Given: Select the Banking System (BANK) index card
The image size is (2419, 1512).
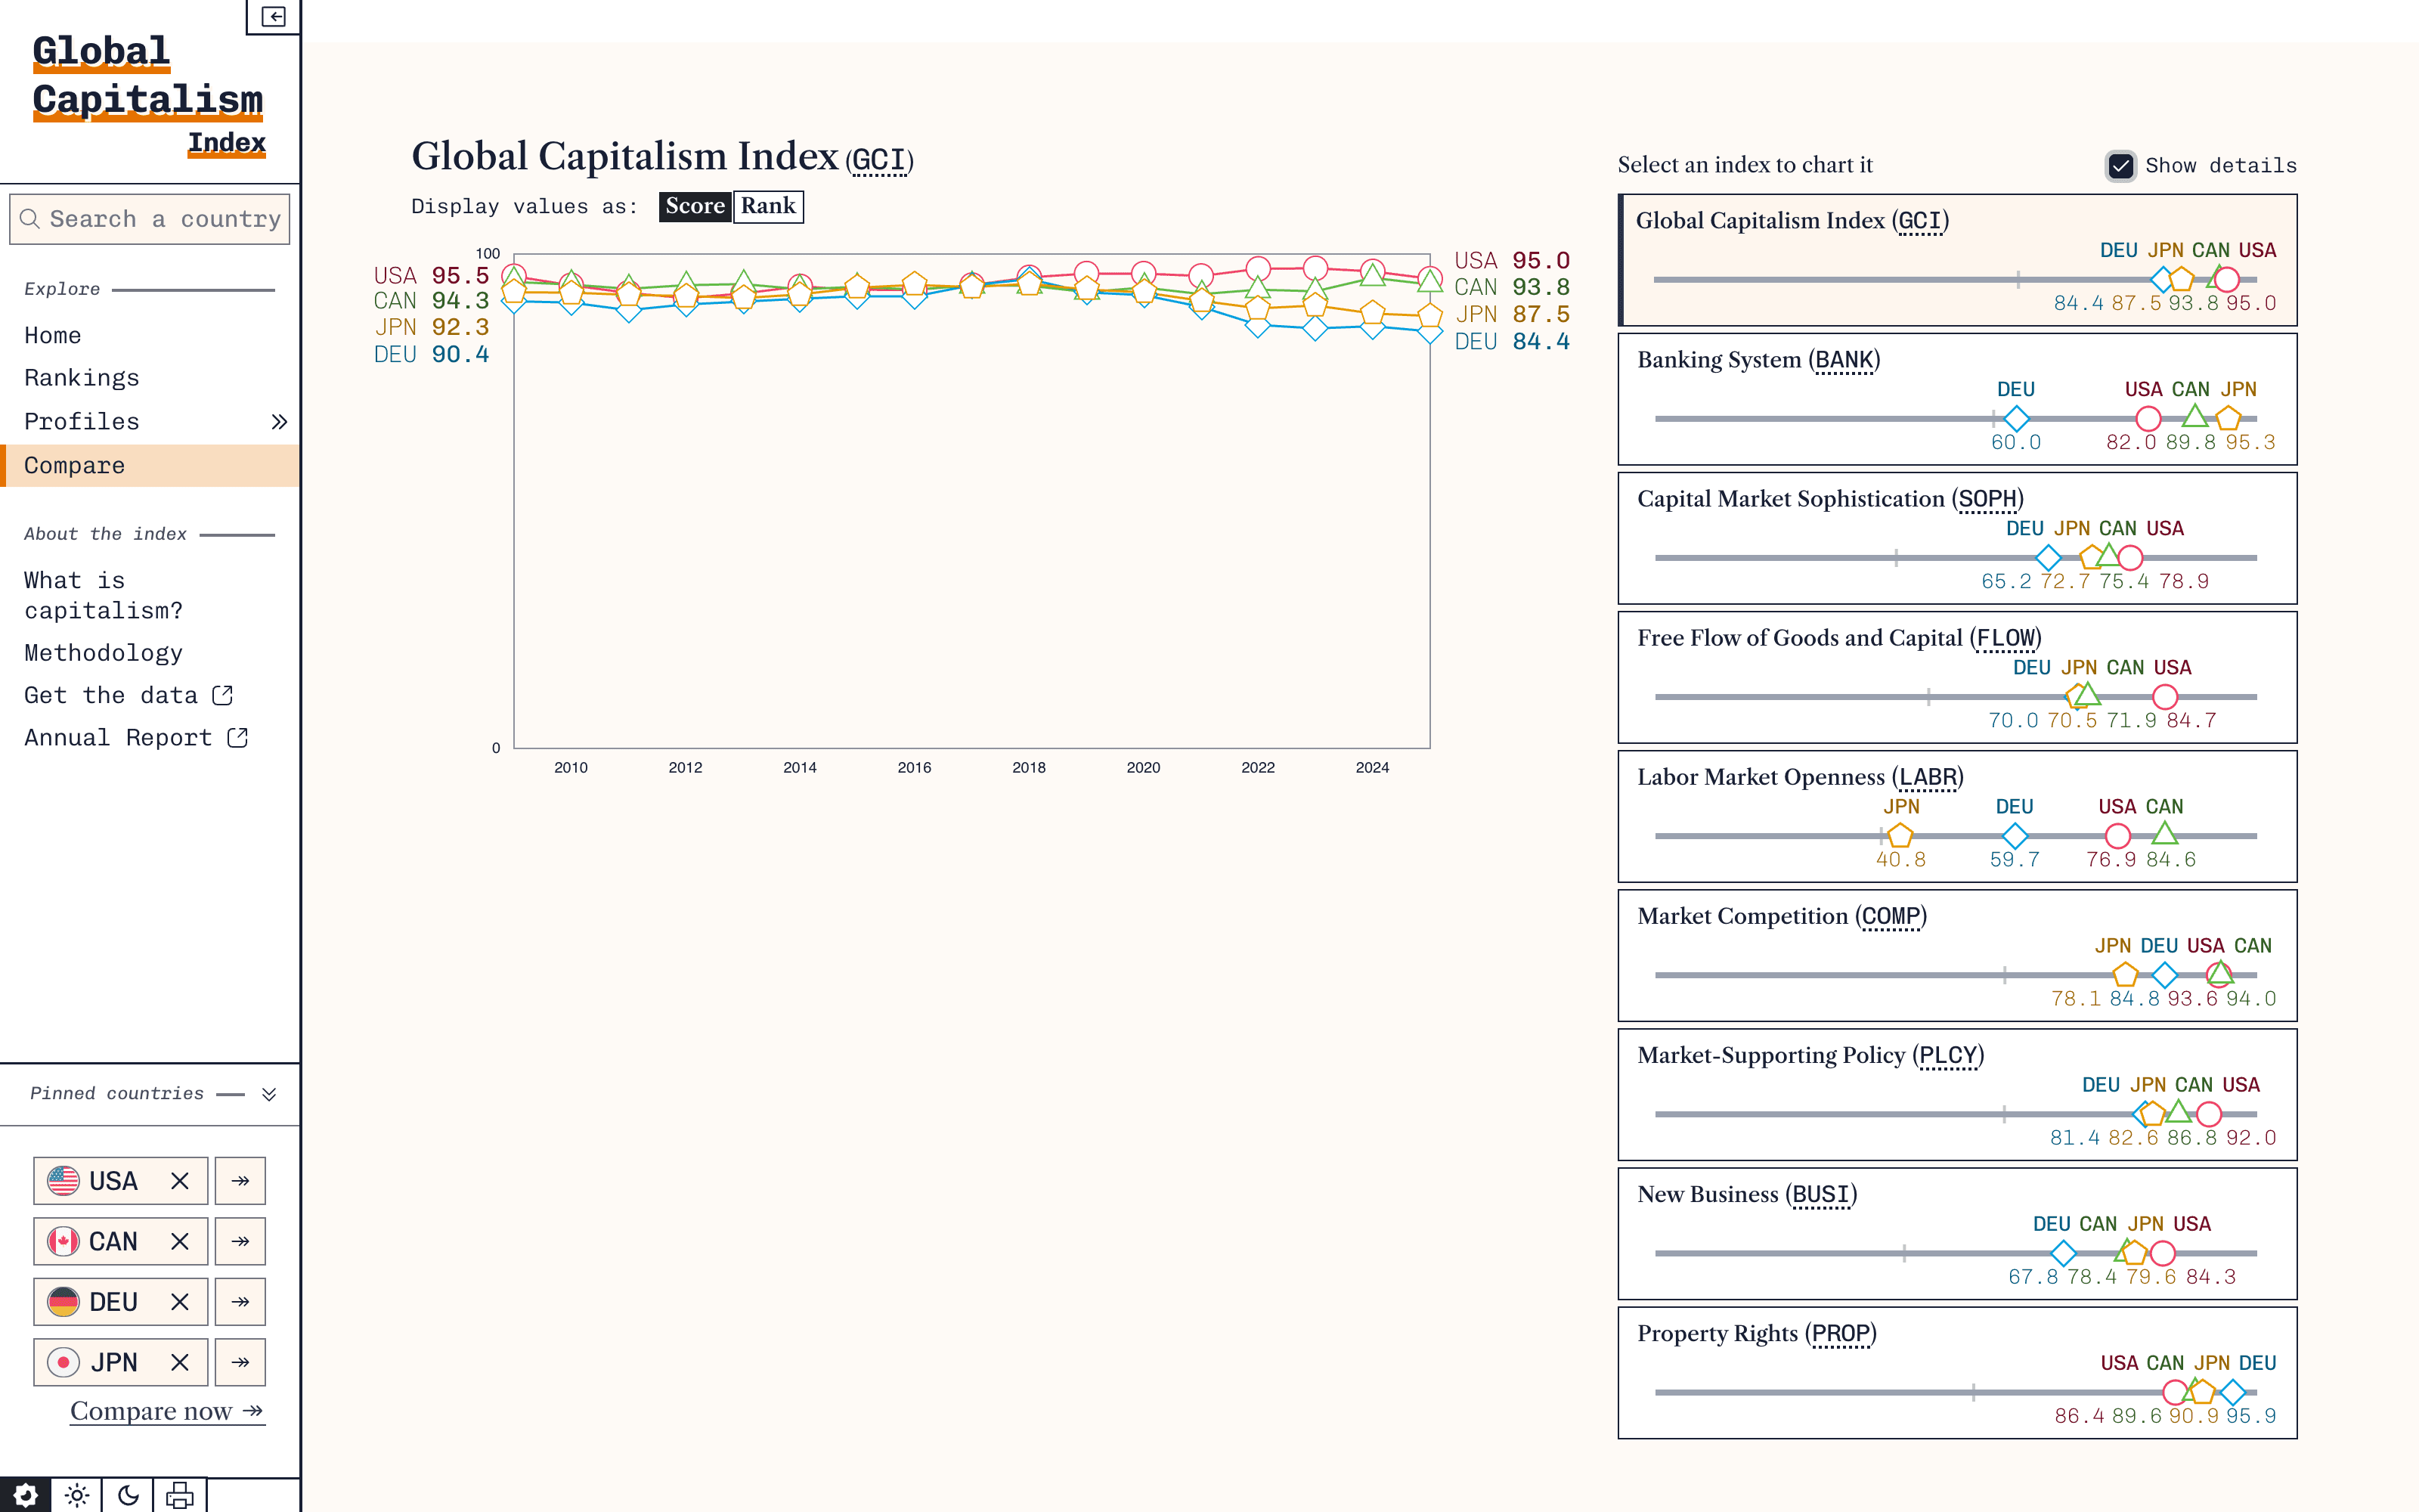Looking at the screenshot, I should (x=1957, y=399).
